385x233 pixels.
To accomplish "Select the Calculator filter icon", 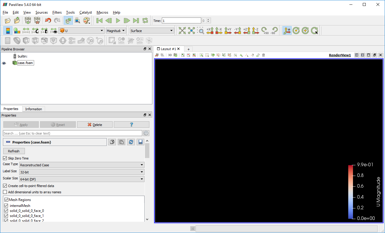I will click(7, 41).
